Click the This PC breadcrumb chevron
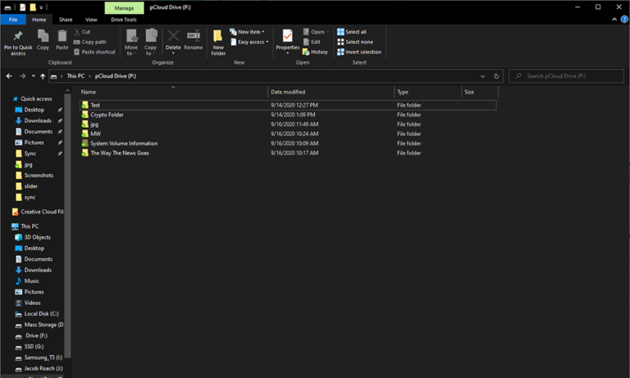630x378 pixels. [x=90, y=76]
